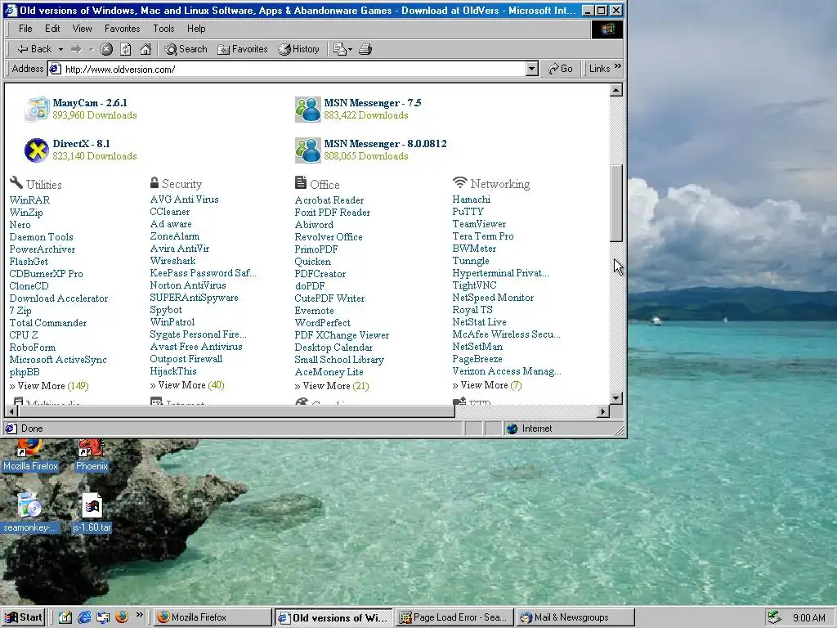The width and height of the screenshot is (837, 628).
Task: Click the vertical scrollbar thumb
Action: coord(616,203)
